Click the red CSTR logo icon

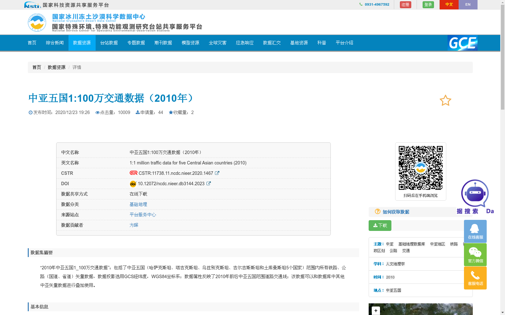(x=134, y=173)
